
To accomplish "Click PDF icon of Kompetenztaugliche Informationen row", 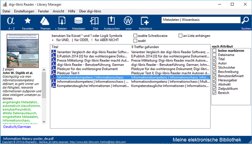I will tap(54, 86).
